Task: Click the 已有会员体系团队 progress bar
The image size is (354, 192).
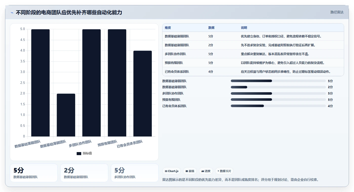Action: 278,106
